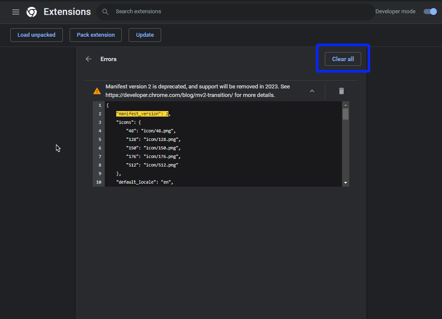This screenshot has height=319, width=442.
Task: Click the Errors heading text
Action: (x=109, y=59)
